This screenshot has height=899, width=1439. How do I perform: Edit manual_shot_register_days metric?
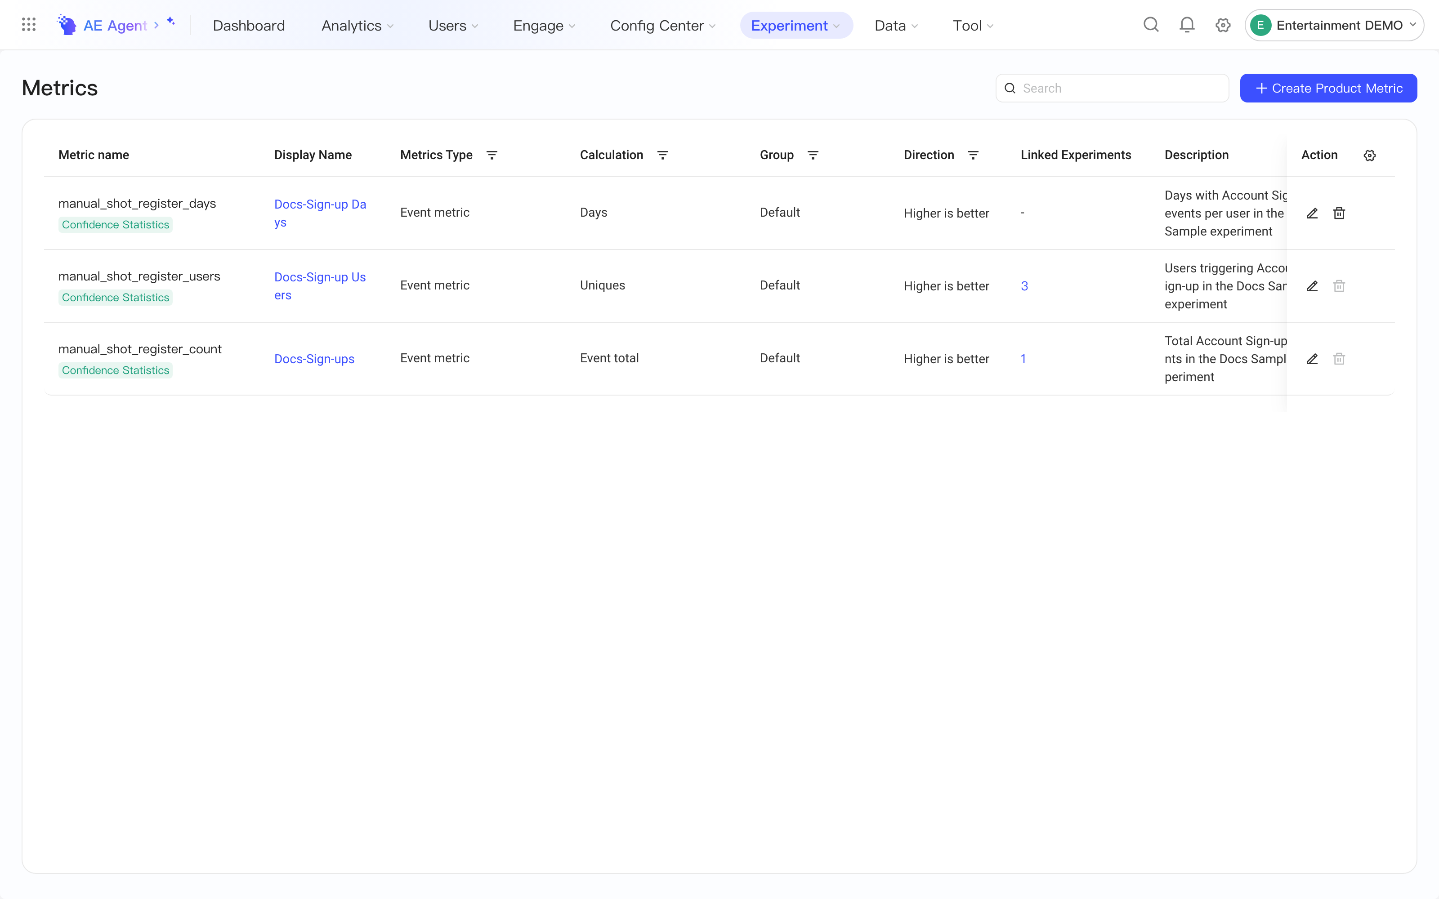(x=1312, y=214)
